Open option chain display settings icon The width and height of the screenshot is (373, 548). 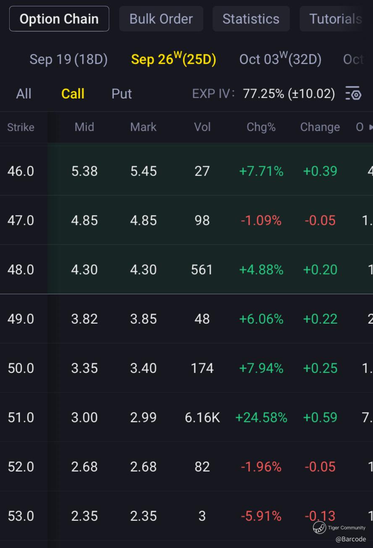click(353, 93)
